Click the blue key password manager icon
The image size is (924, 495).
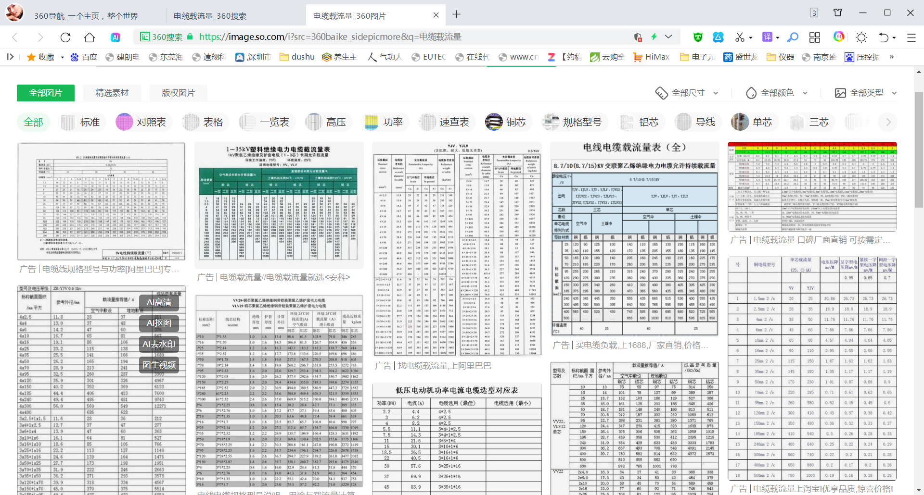coord(793,37)
